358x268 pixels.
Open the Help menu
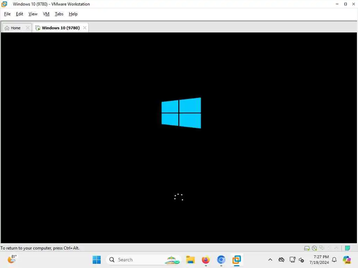[73, 14]
